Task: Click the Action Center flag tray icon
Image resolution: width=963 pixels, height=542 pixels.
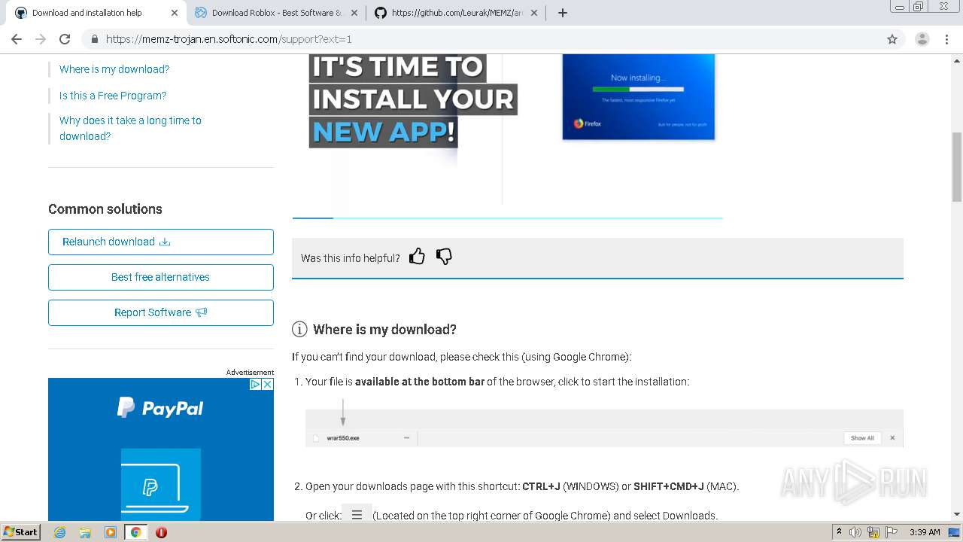Action: (x=892, y=532)
